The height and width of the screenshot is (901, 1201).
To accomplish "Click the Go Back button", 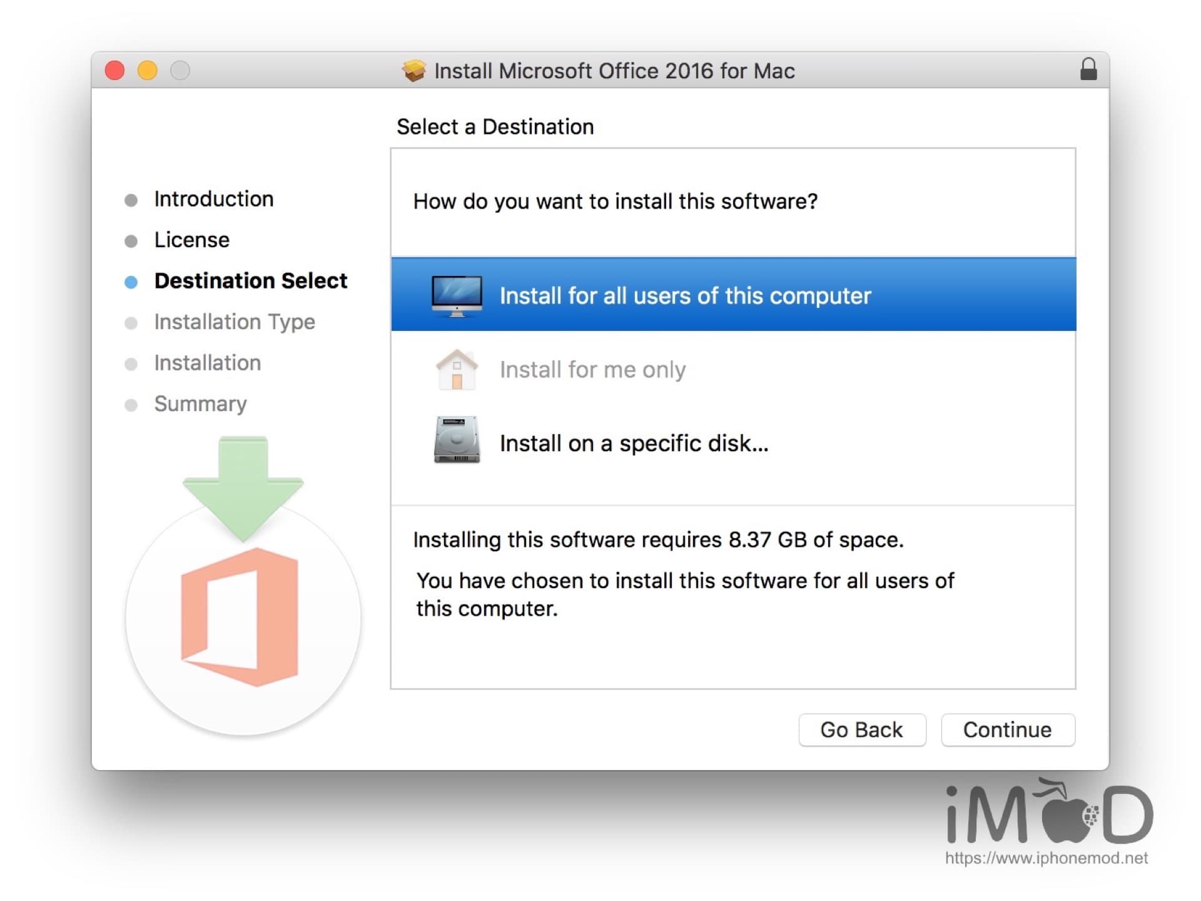I will tap(862, 730).
